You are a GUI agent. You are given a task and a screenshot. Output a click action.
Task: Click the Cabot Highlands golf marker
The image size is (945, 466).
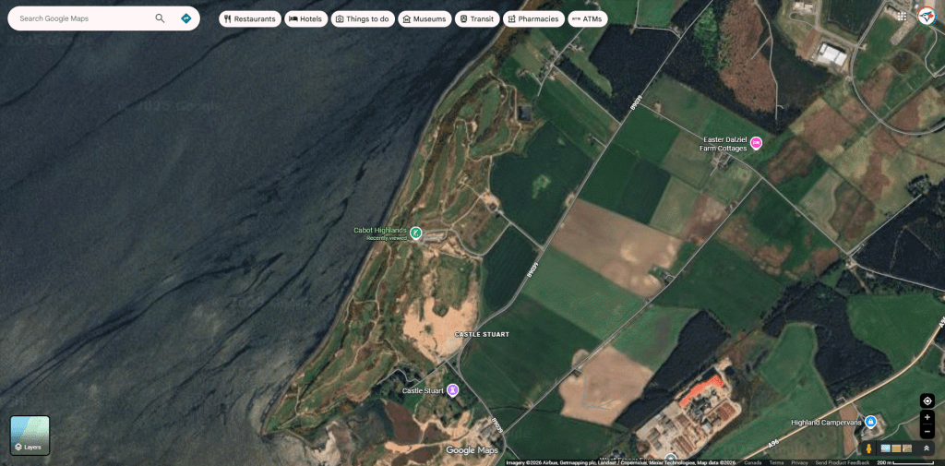tap(416, 233)
